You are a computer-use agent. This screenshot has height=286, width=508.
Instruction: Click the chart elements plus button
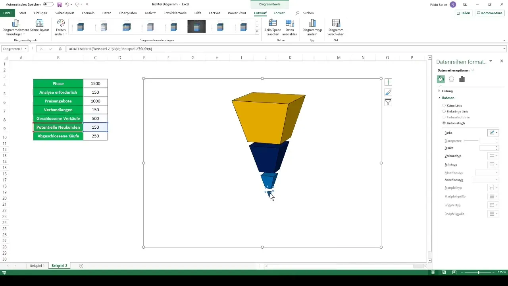(388, 82)
